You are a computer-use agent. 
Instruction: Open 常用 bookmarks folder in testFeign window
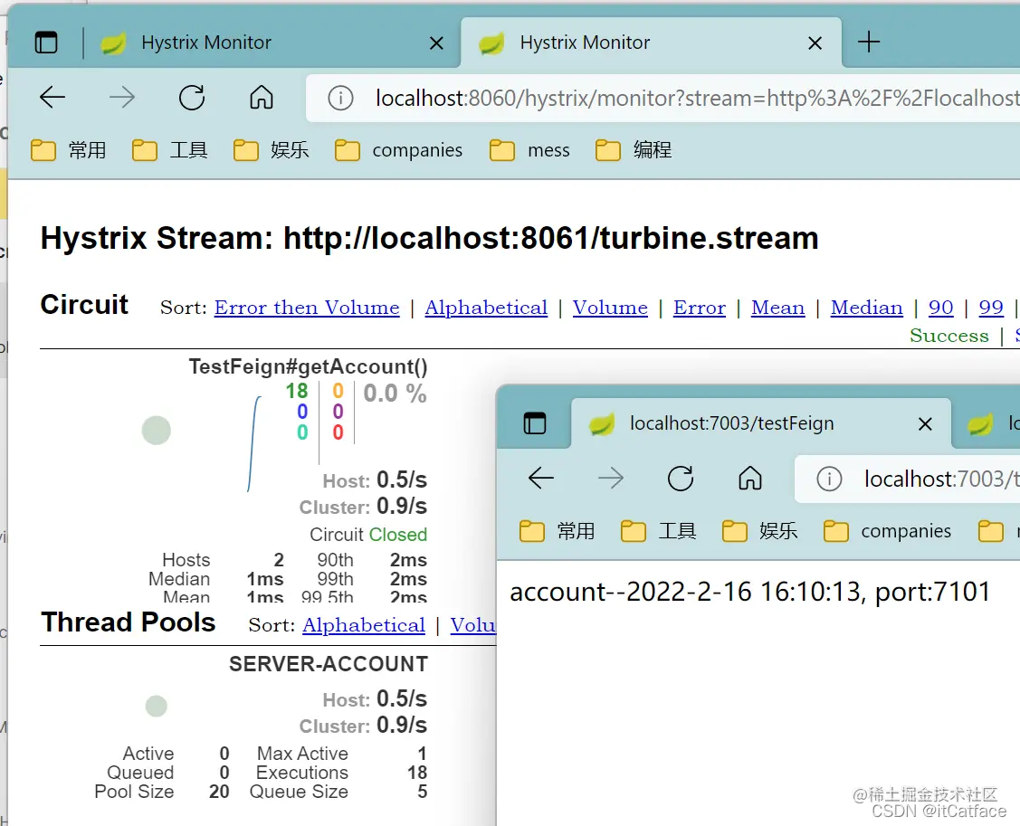pyautogui.click(x=558, y=531)
